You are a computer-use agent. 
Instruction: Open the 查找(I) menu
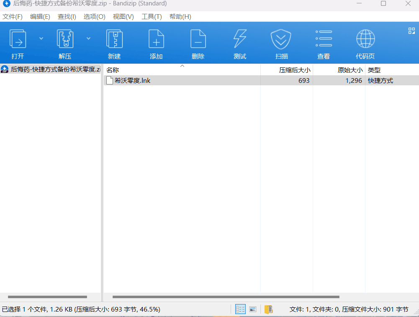click(x=67, y=17)
